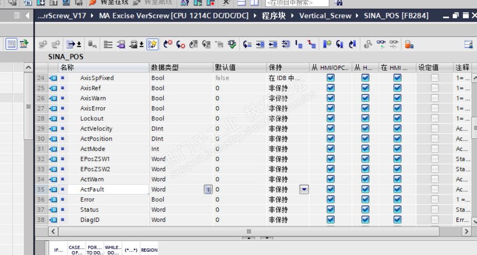The height and width of the screenshot is (255, 477).
Task: Click the horizontal scrollbar thumb below the table
Action: pyautogui.click(x=249, y=231)
